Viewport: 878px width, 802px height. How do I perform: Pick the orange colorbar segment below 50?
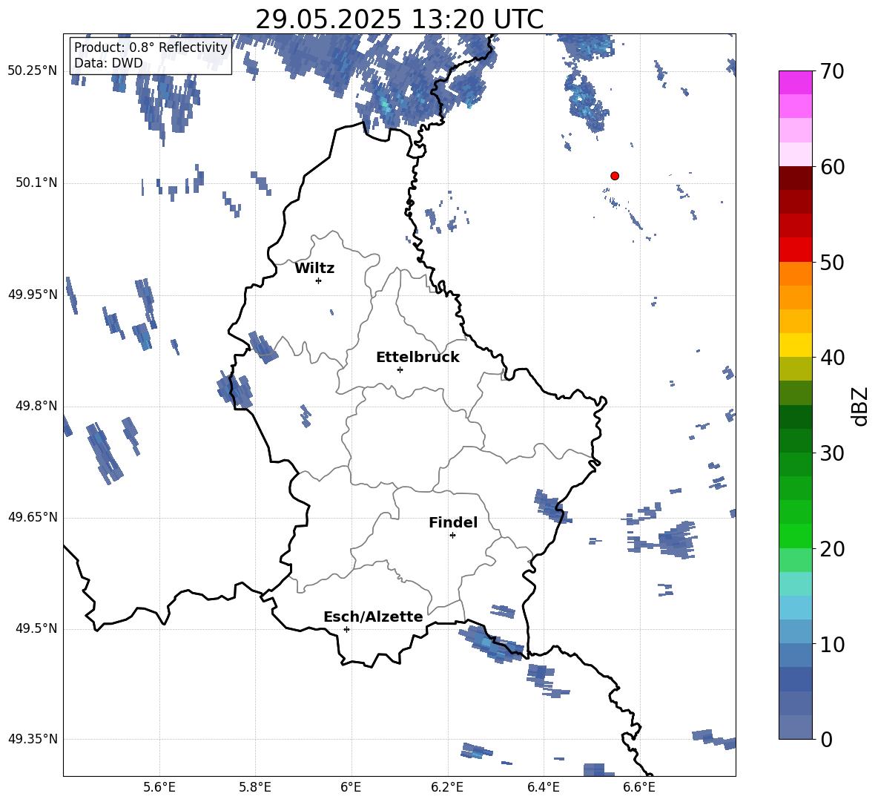796,274
